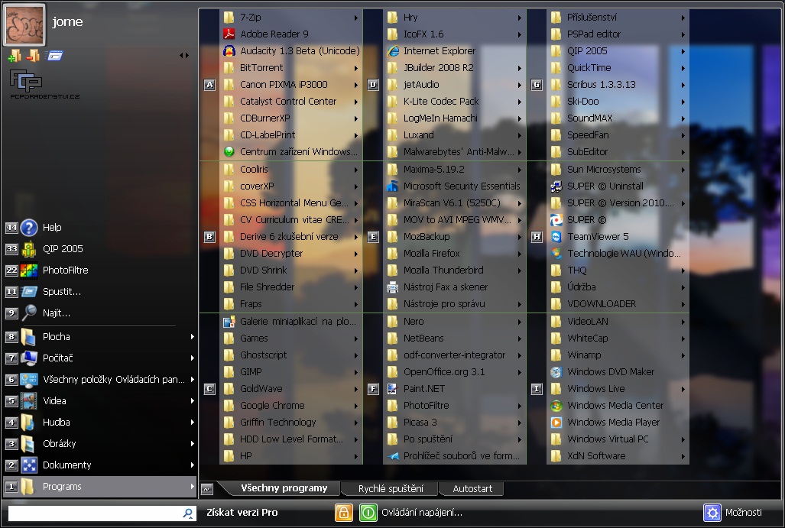Screen dimensions: 785x528
Task: Click the blue run-window icon below the avatar
Action: (54, 56)
